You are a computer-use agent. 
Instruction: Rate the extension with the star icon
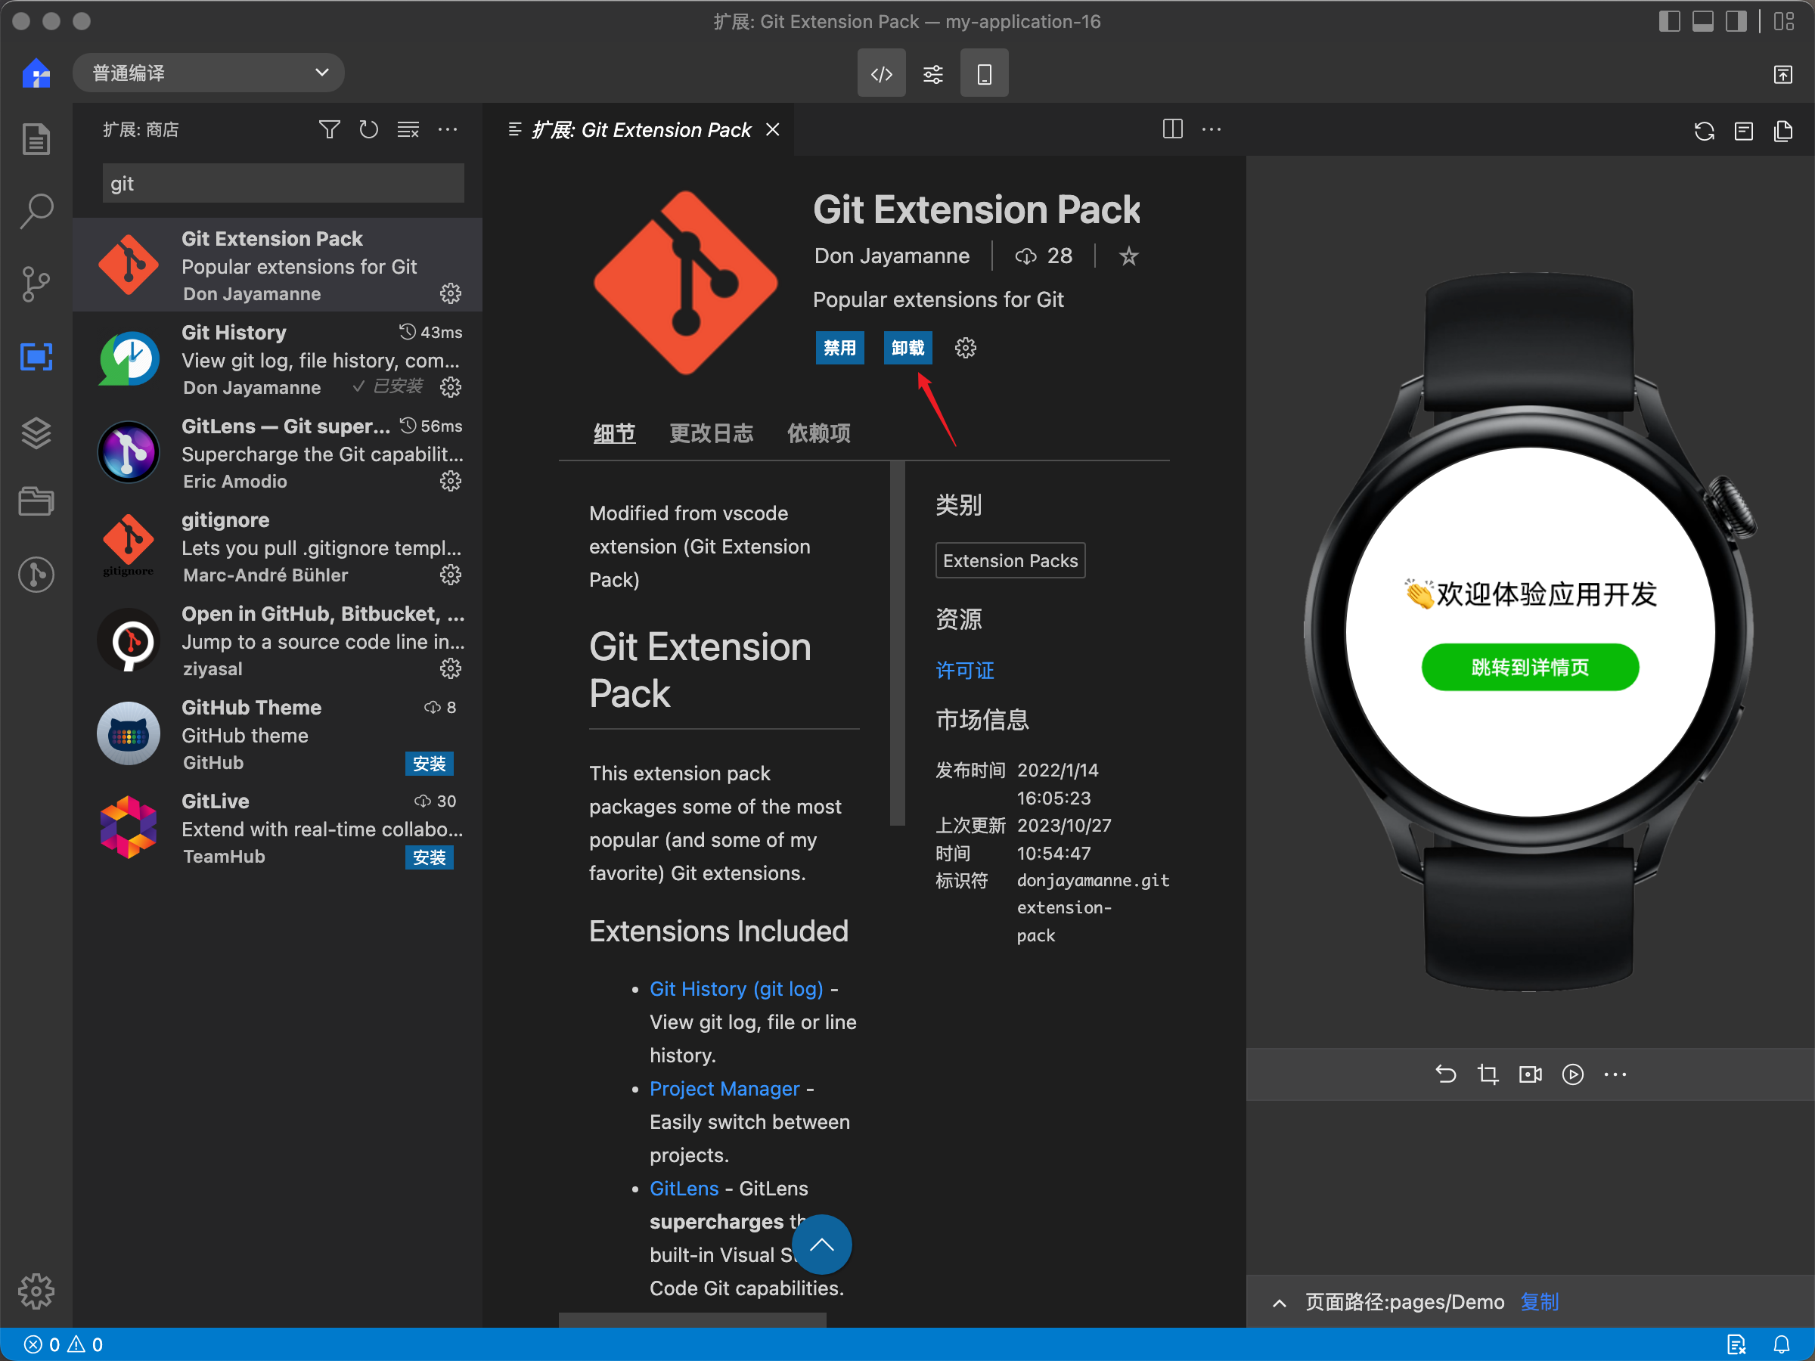pyautogui.click(x=1128, y=256)
